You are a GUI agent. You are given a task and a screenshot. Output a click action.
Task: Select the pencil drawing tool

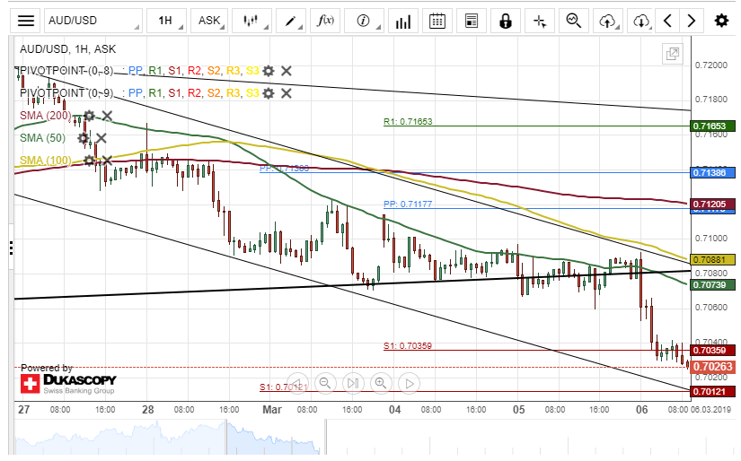(x=292, y=20)
